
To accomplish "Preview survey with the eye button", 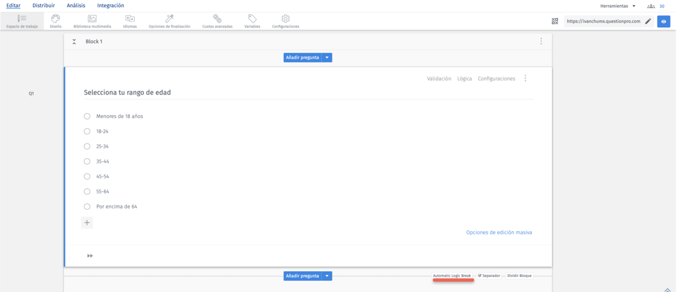I will point(664,21).
